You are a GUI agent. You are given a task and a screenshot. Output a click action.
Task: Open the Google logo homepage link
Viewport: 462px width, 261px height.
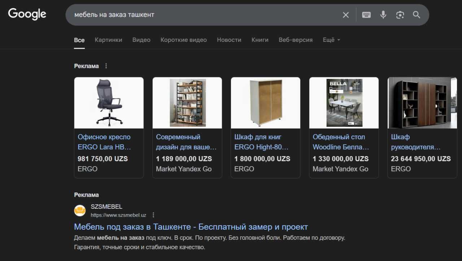pos(27,14)
